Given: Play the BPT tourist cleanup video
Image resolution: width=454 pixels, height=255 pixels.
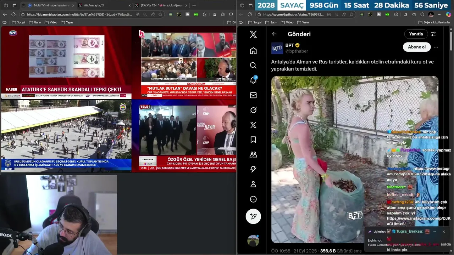Looking at the screenshot, I should coord(355,159).
